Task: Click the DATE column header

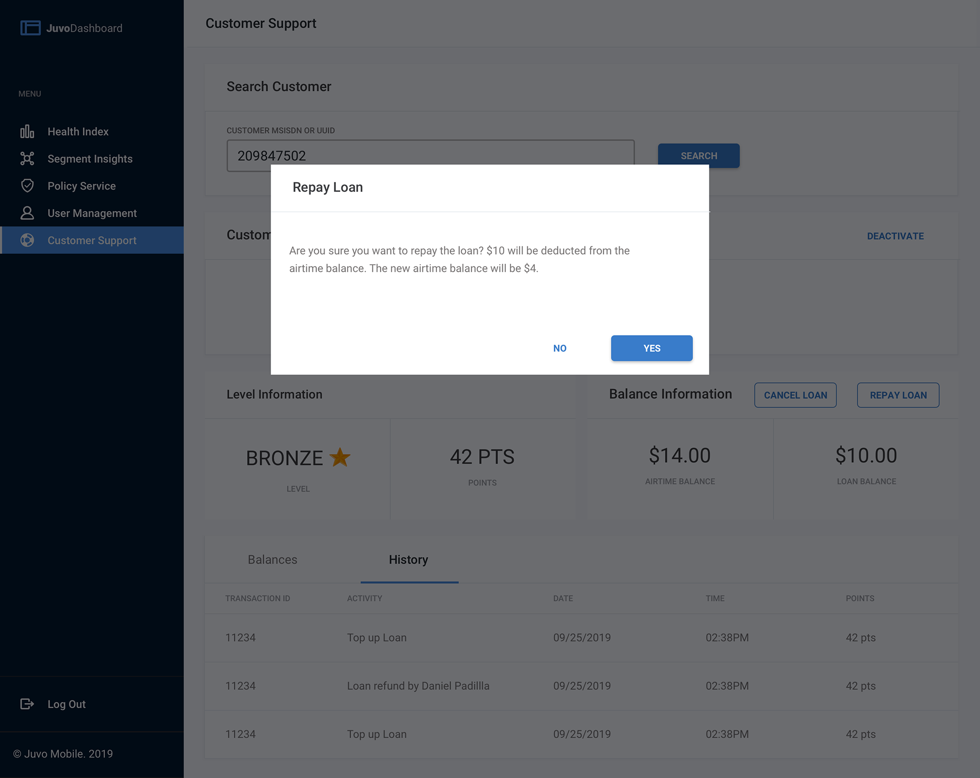Action: pos(563,598)
